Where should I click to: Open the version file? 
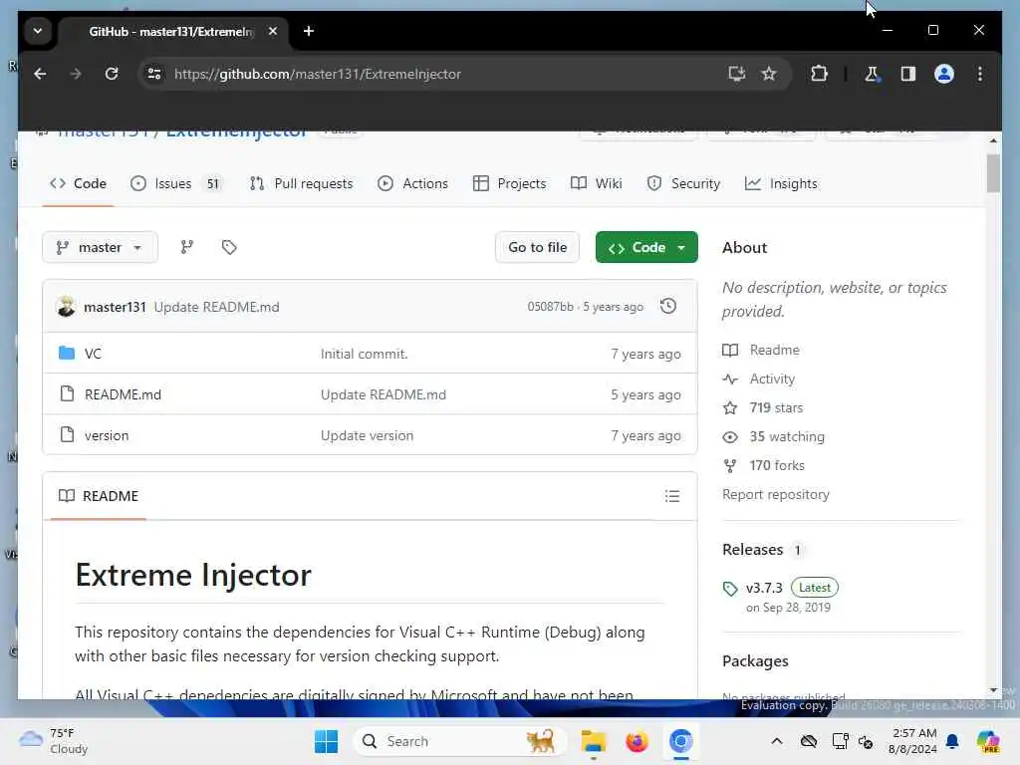107,435
